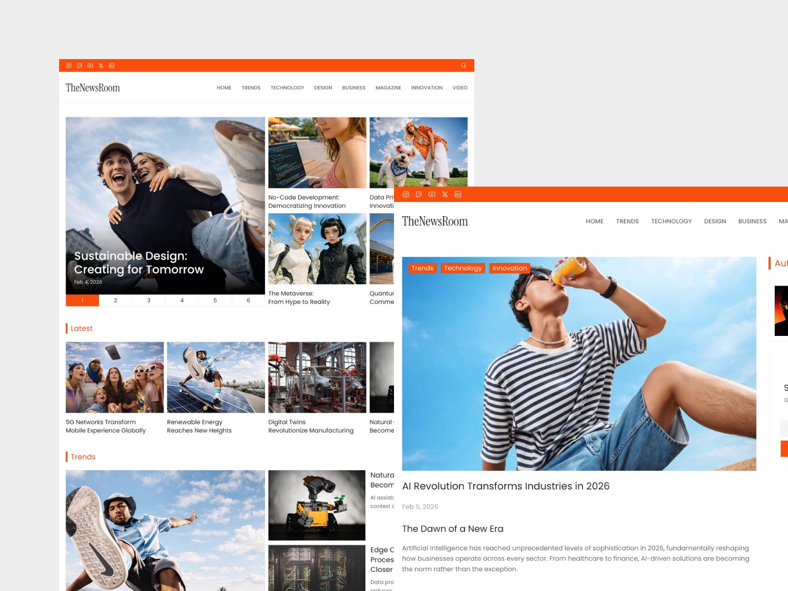The height and width of the screenshot is (591, 788).
Task: Click the search icon in the orange bar
Action: click(x=463, y=66)
